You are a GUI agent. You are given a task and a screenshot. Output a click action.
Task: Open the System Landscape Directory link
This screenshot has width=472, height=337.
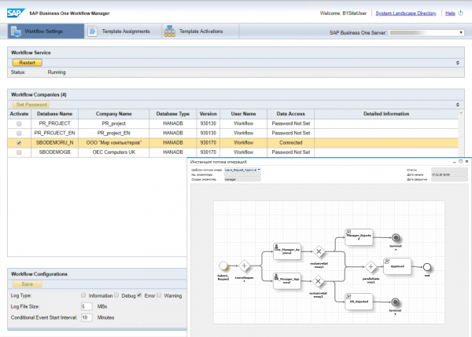407,13
